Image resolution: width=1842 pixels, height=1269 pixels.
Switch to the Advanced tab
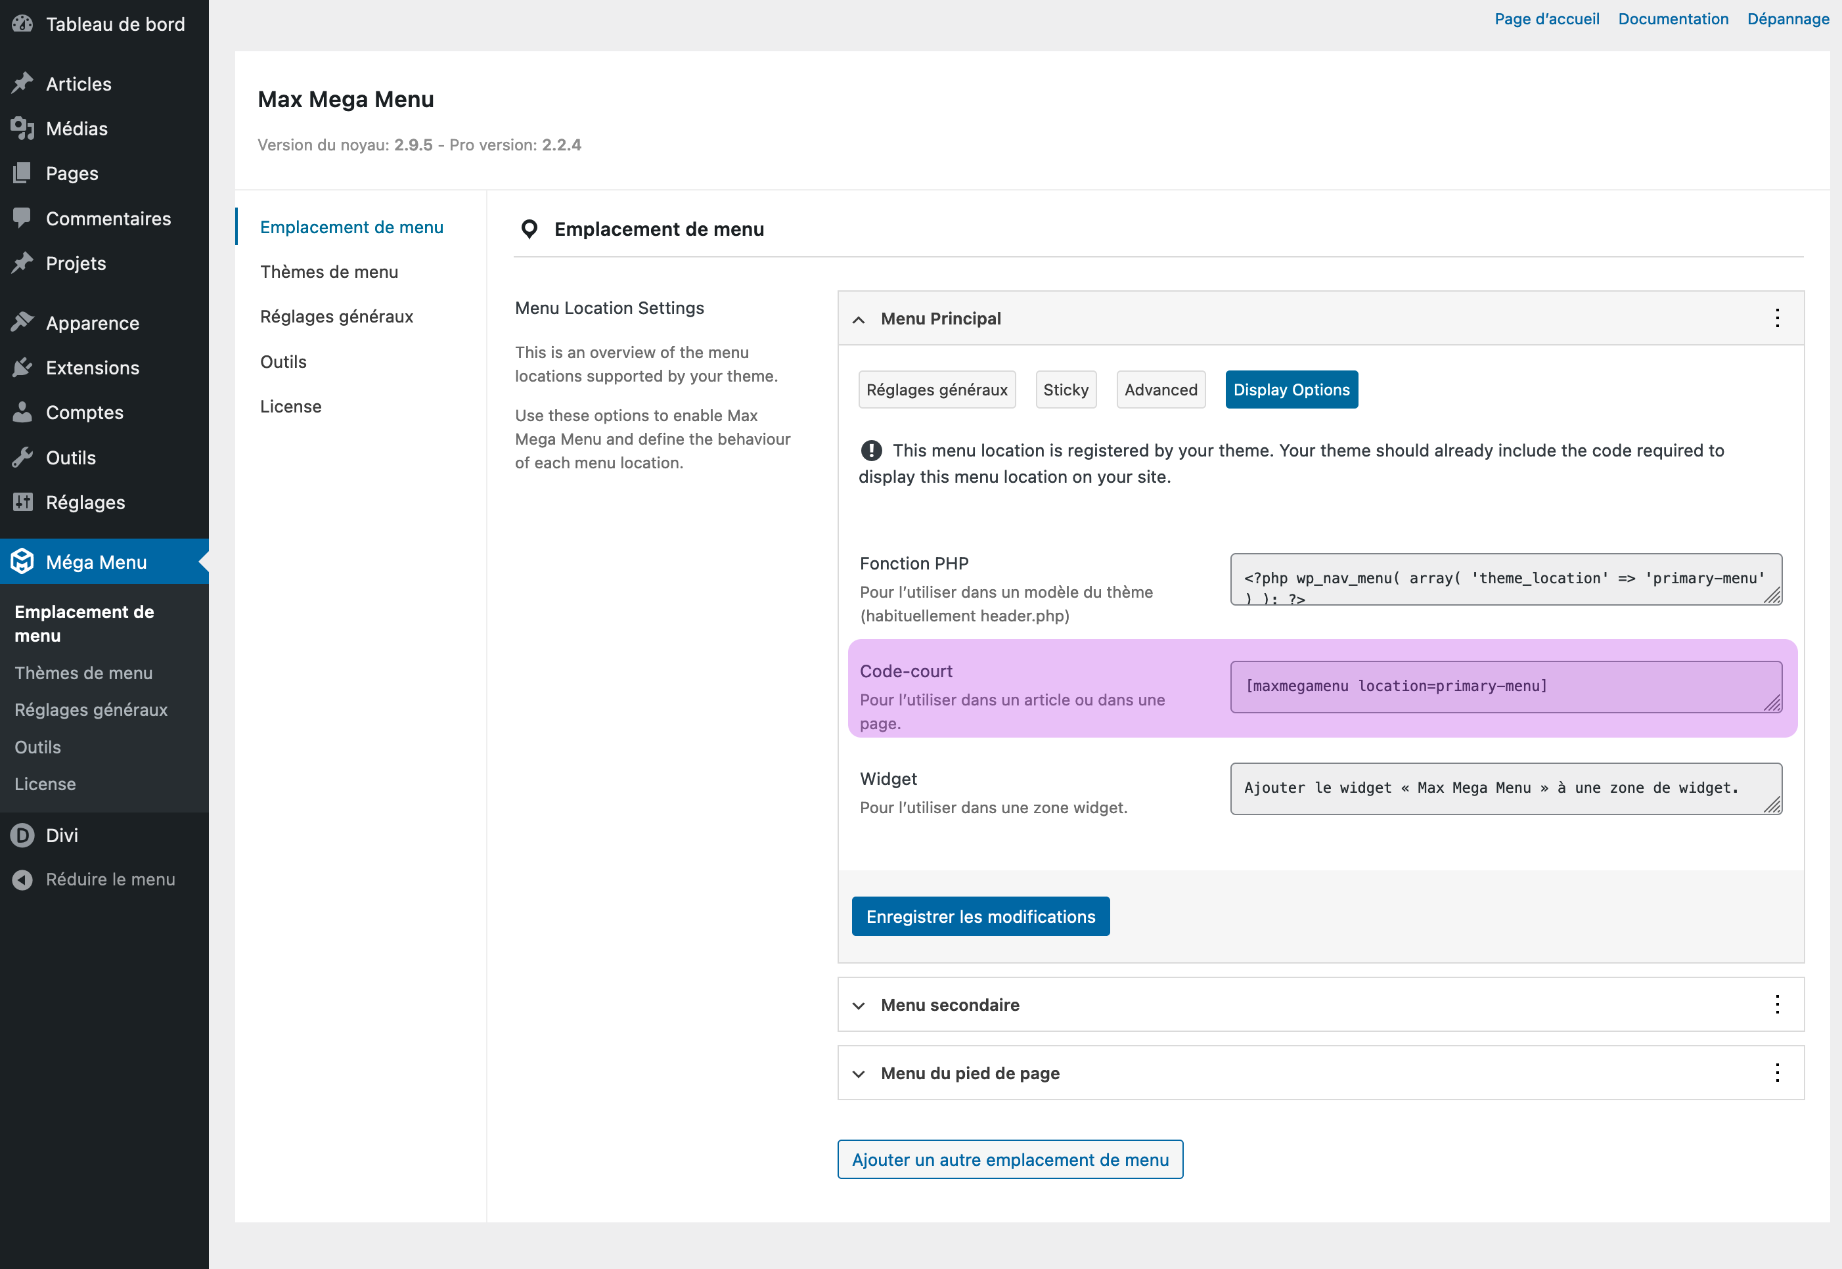[x=1160, y=390]
